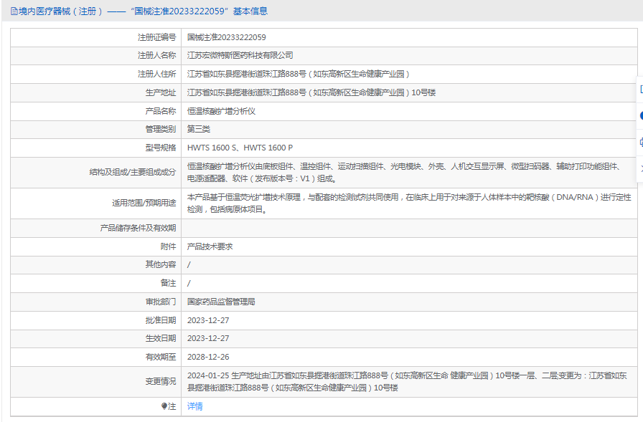Screen dimensions: 643x422
Task: Select the registration number 国械注准20233222059 cell value
Action: (226, 37)
